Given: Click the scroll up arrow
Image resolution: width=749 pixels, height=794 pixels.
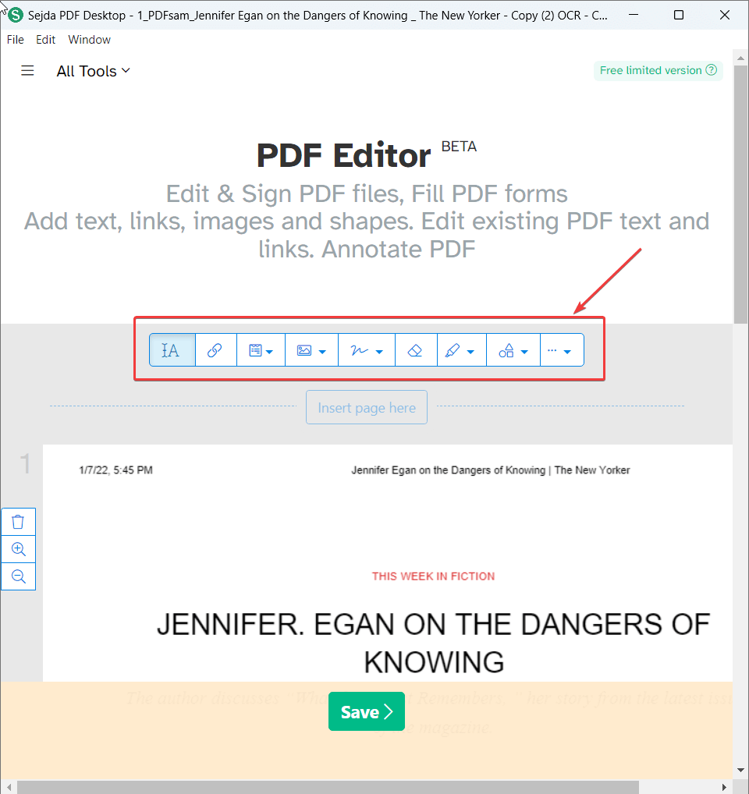Looking at the screenshot, I should click(x=741, y=58).
